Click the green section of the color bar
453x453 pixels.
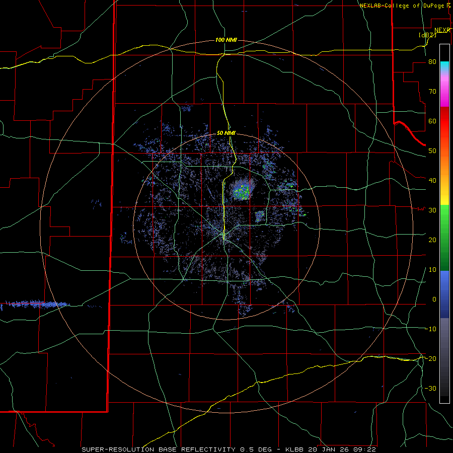[x=444, y=238]
